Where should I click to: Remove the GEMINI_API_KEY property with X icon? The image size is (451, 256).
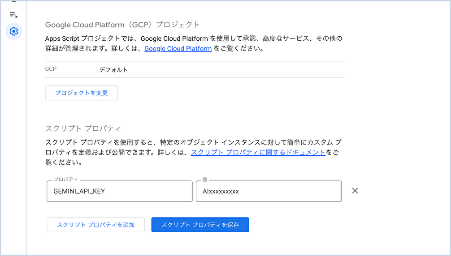355,191
